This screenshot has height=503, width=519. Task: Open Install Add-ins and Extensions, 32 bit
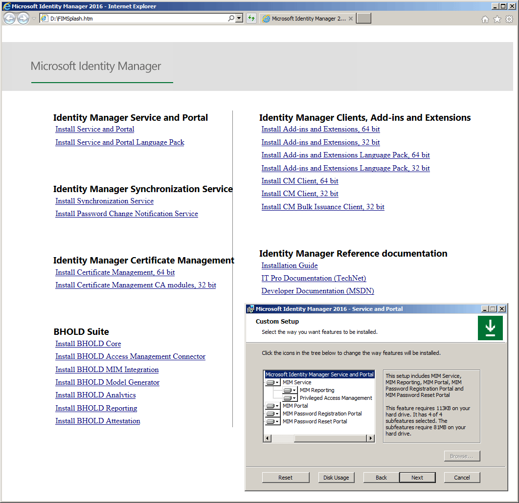(x=320, y=143)
